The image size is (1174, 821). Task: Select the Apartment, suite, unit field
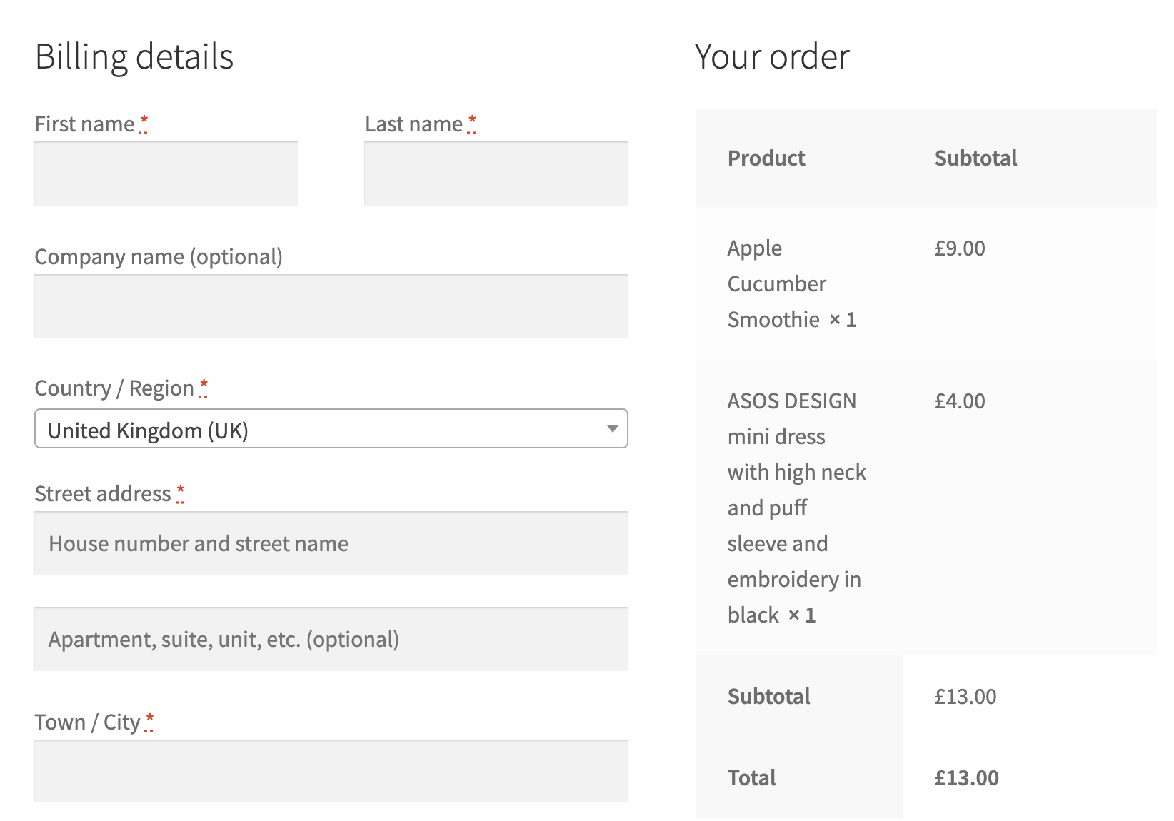click(x=331, y=639)
